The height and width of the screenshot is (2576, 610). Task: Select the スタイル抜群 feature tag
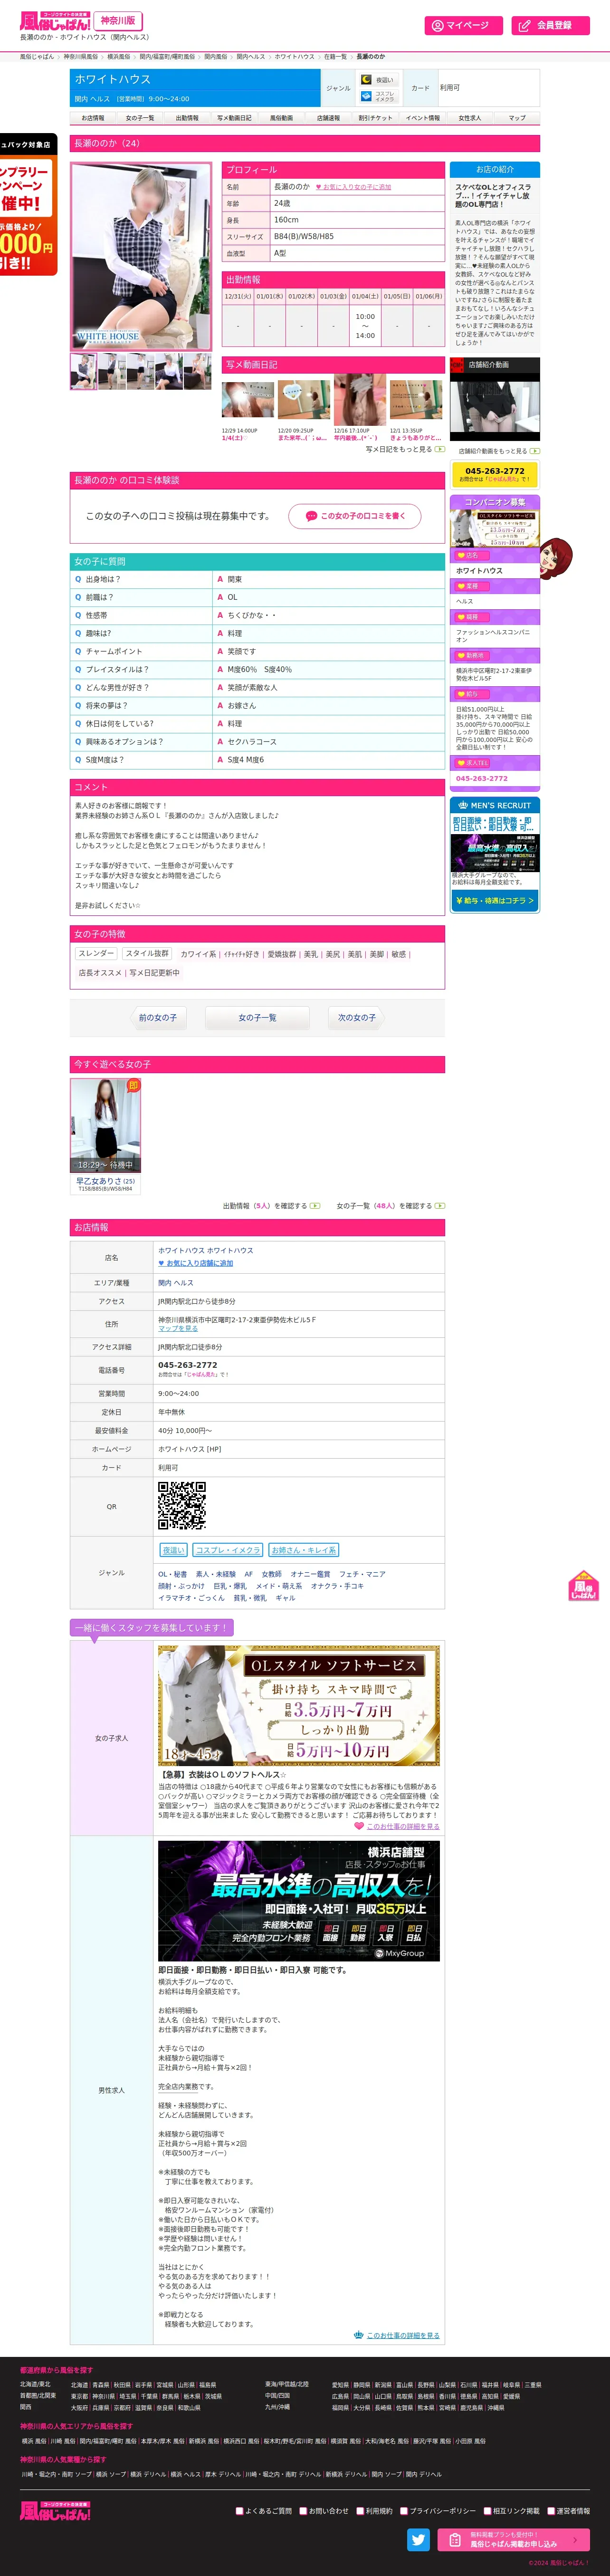click(x=147, y=953)
